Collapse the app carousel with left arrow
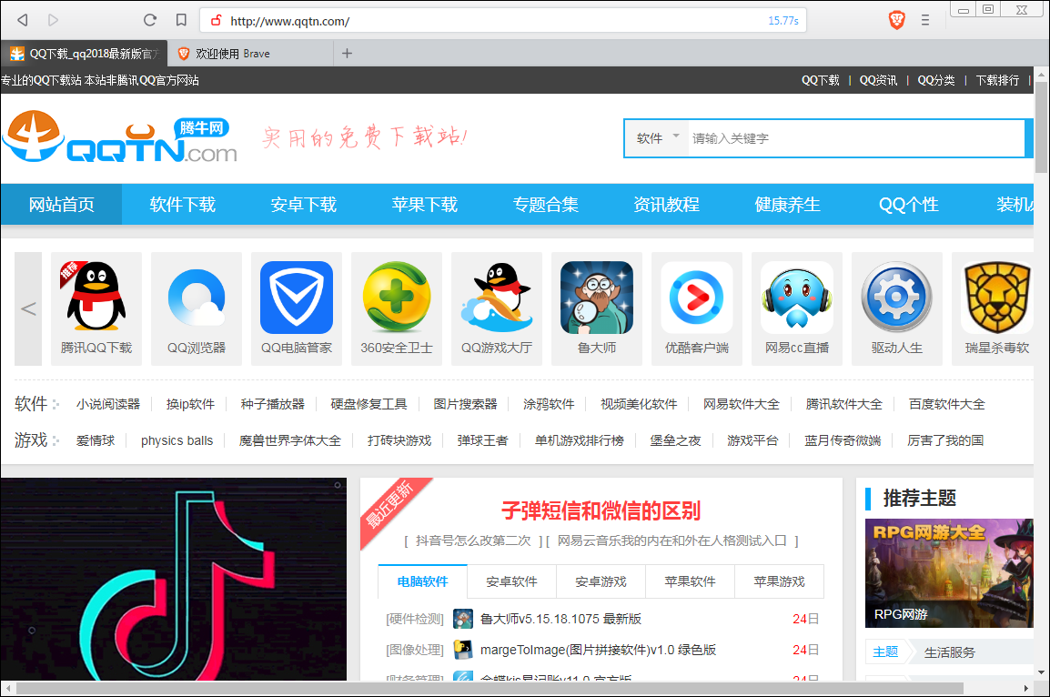1050x697 pixels. click(x=27, y=308)
